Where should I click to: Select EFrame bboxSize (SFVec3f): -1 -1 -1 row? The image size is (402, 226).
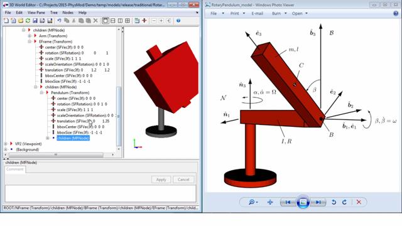(65, 81)
